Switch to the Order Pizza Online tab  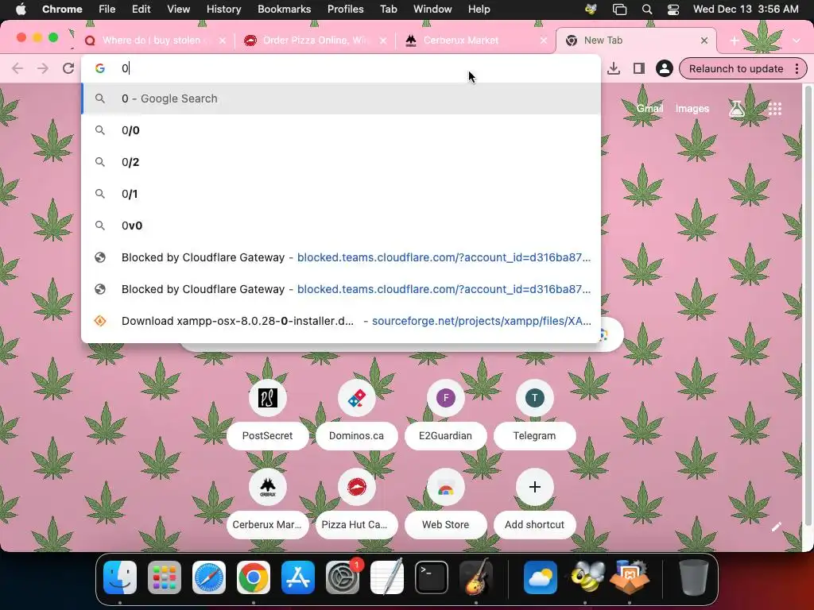click(316, 41)
